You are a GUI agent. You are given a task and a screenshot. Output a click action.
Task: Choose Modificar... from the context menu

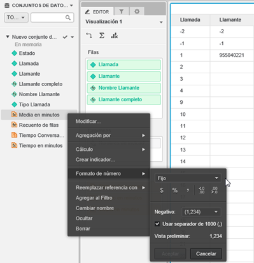(x=88, y=122)
